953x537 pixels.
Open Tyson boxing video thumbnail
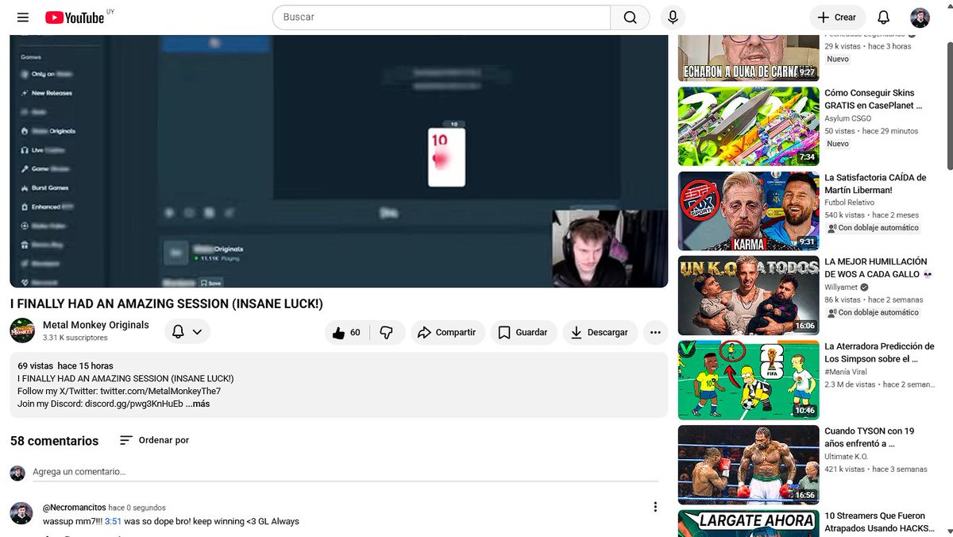pos(748,466)
